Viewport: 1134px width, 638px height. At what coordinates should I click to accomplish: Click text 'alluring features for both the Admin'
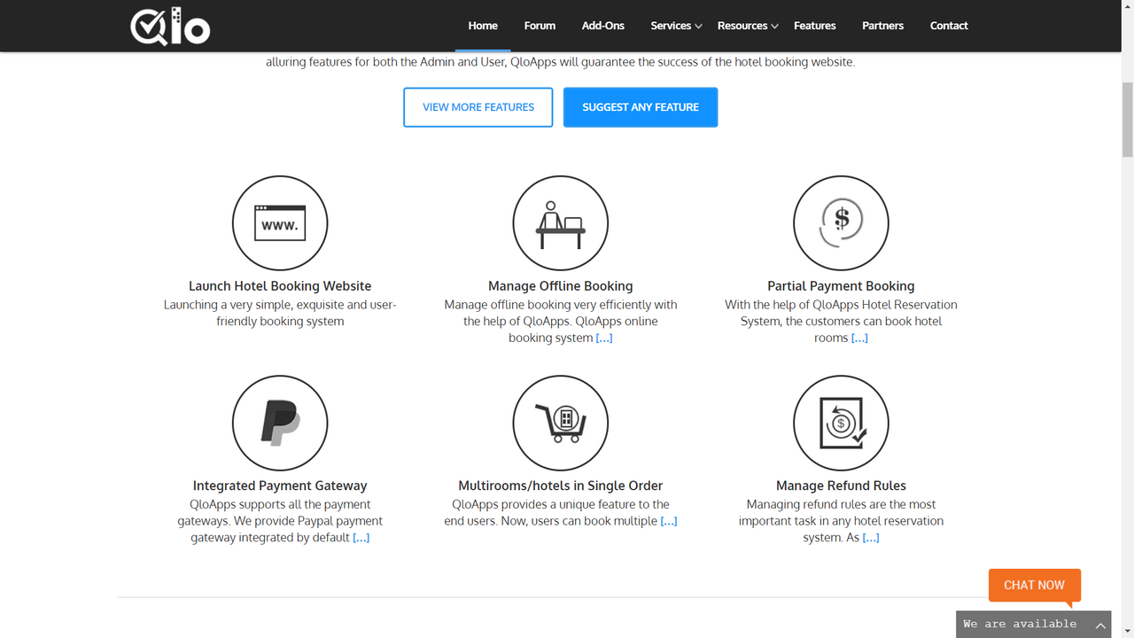pos(360,62)
